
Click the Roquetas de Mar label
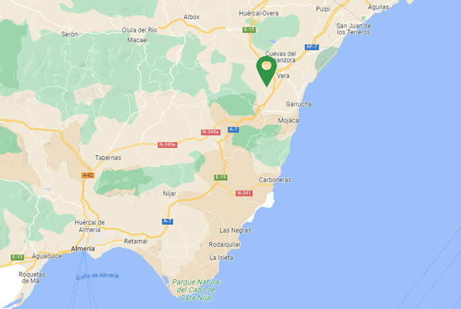pos(32,277)
